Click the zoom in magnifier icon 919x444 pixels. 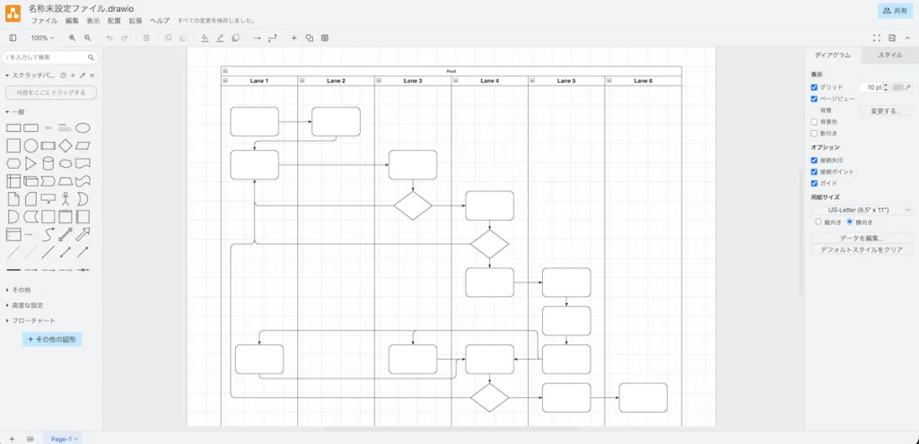pos(73,38)
